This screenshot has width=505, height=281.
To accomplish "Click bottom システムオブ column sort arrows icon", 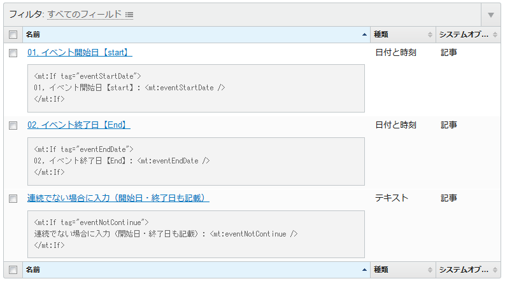I will click(x=495, y=270).
